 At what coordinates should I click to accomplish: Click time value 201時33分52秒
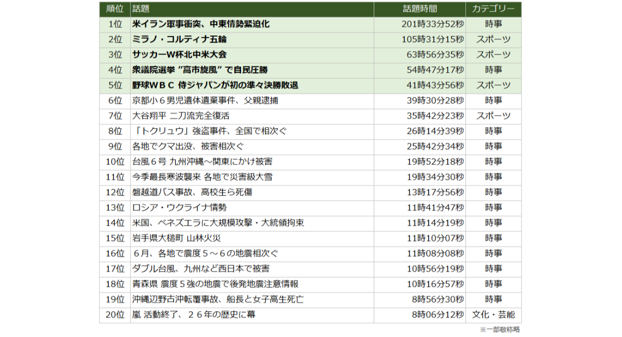[x=433, y=24]
